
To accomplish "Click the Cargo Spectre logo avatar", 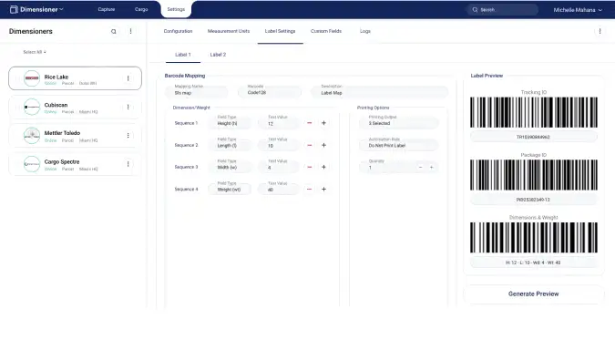I will click(32, 164).
